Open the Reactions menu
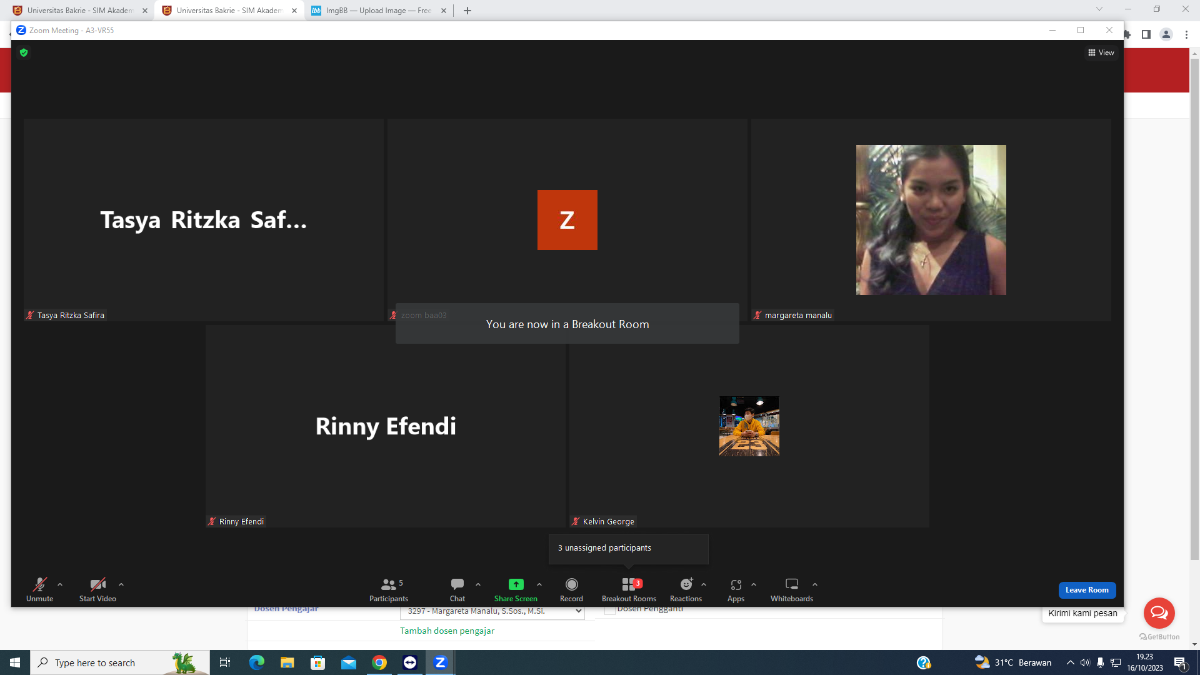Screen dimensions: 1200x675 point(686,589)
